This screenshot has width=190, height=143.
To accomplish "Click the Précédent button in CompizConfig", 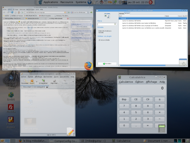I will pyautogui.click(x=107, y=64).
